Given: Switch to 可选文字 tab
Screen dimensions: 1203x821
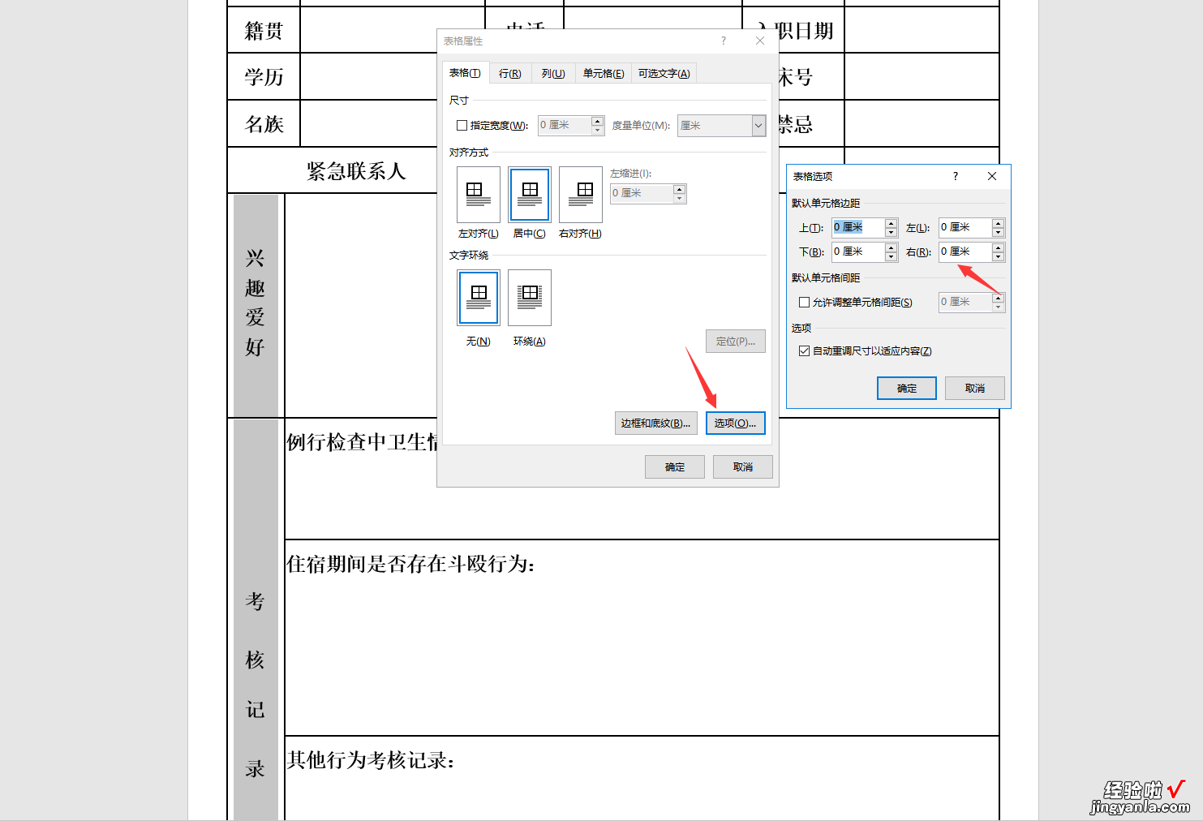Looking at the screenshot, I should pyautogui.click(x=664, y=74).
